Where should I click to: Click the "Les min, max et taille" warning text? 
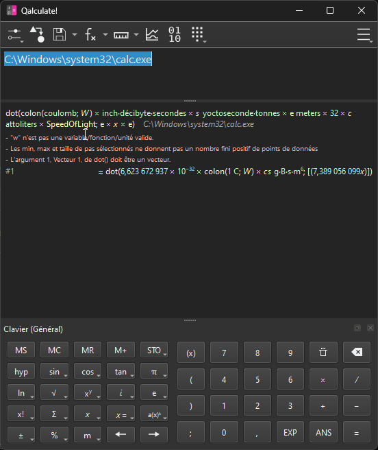point(162,149)
